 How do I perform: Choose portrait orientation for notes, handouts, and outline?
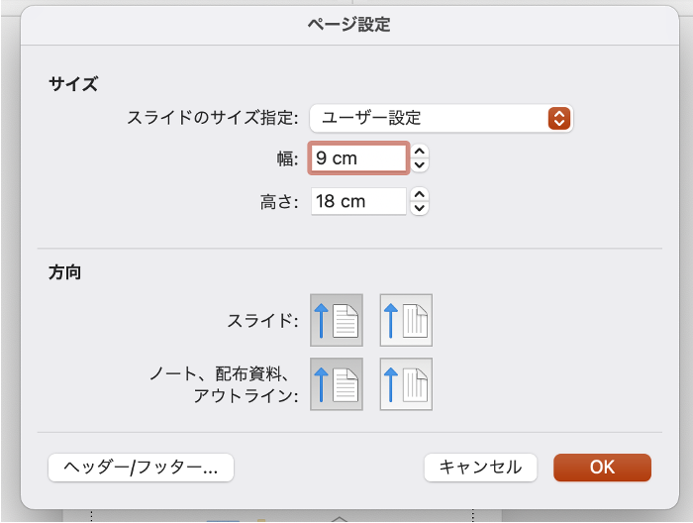337,384
